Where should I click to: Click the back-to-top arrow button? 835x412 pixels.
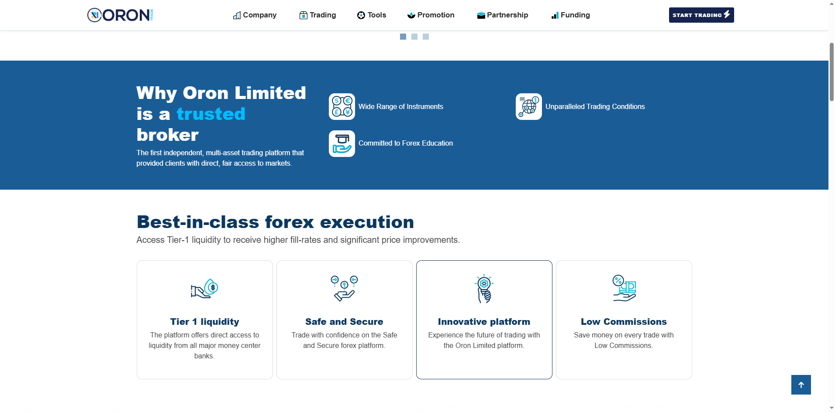(x=801, y=385)
